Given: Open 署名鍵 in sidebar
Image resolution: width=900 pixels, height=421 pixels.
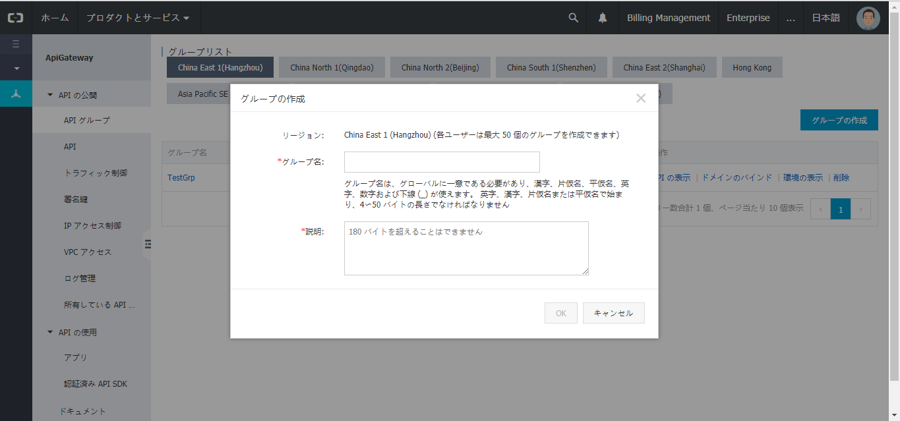Looking at the screenshot, I should (x=92, y=200).
